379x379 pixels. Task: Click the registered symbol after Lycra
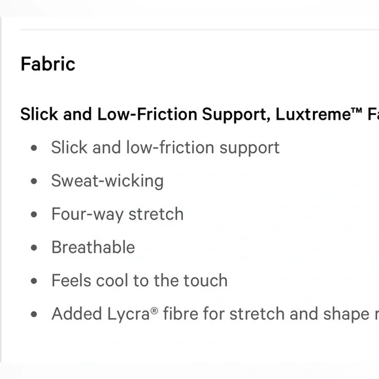click(x=154, y=310)
